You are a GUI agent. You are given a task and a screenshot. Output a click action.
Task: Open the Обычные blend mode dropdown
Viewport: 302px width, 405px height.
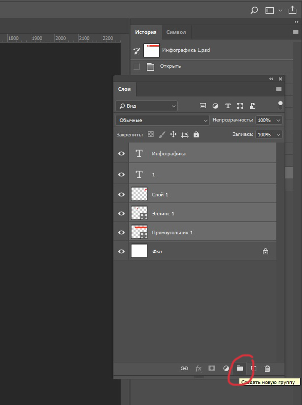point(162,120)
